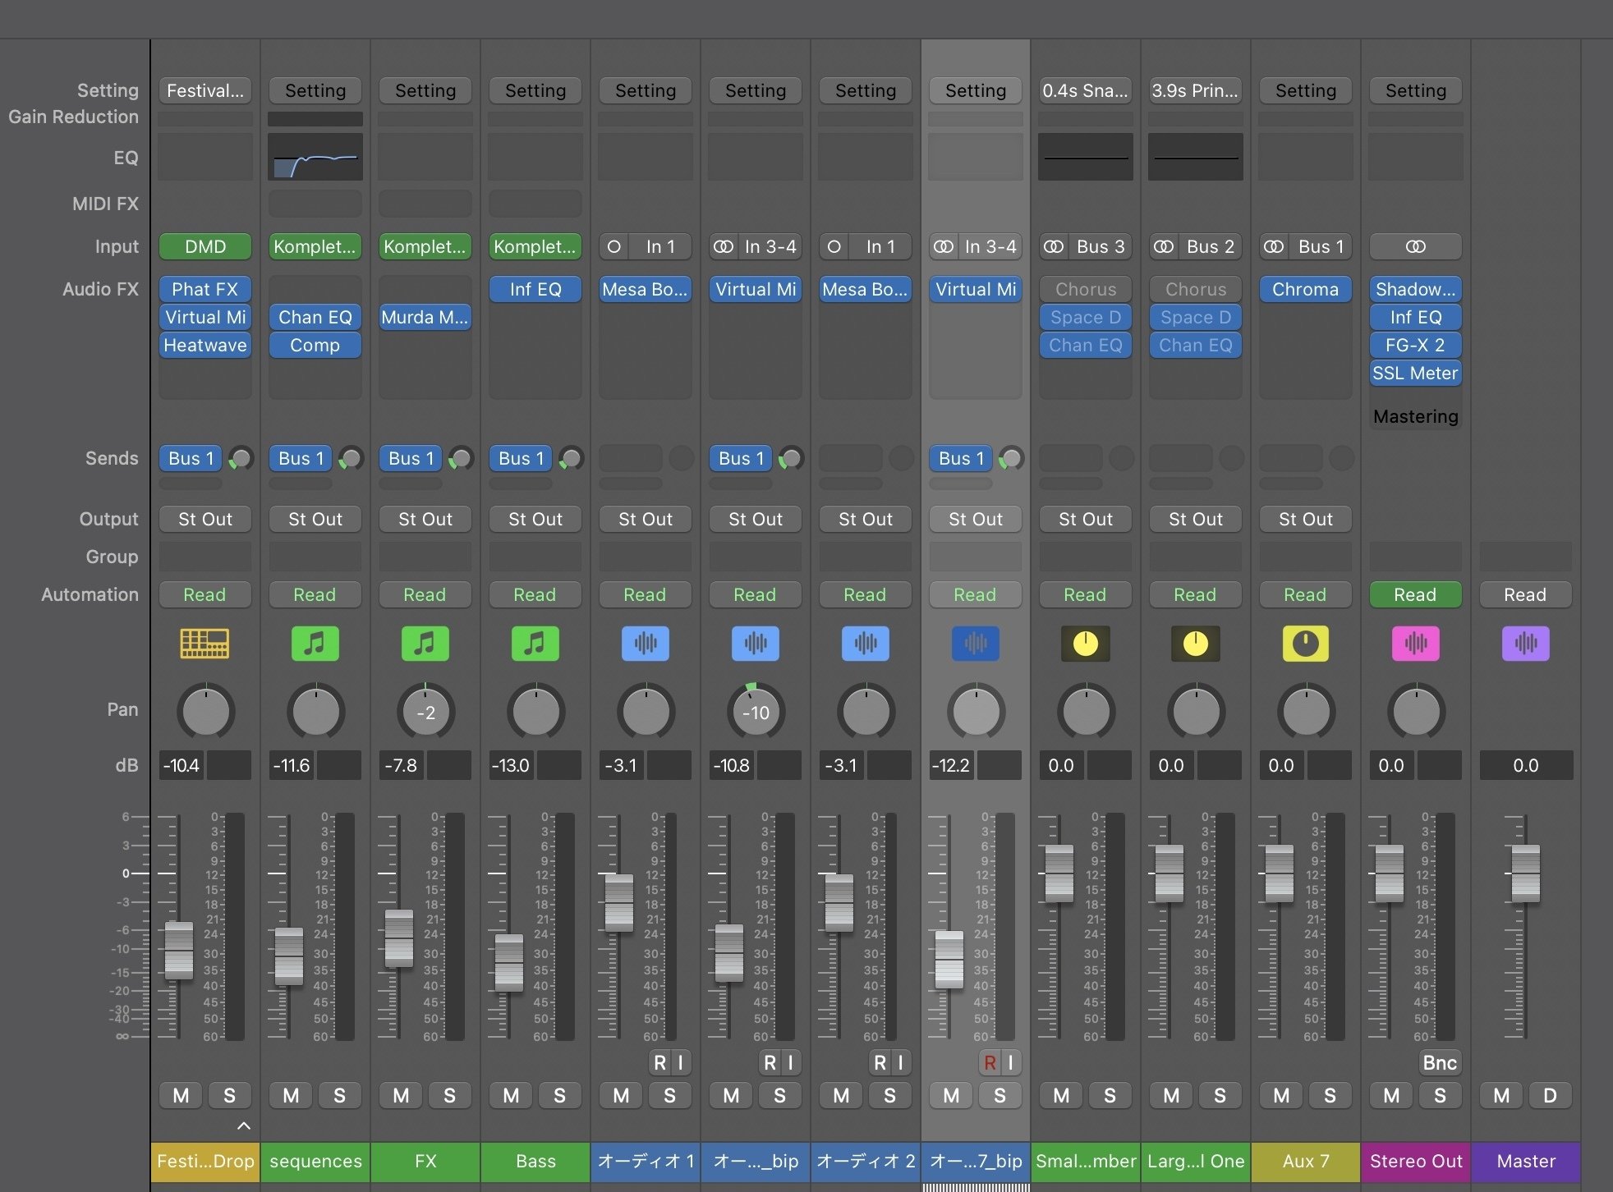Open the EQ thumbnail on sequences channel

[315, 157]
